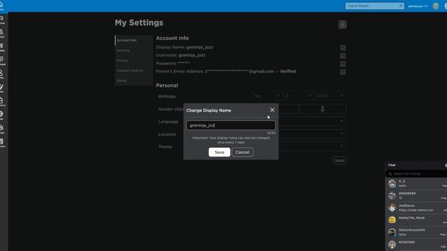Click the Account Info section heading

[x=173, y=38]
